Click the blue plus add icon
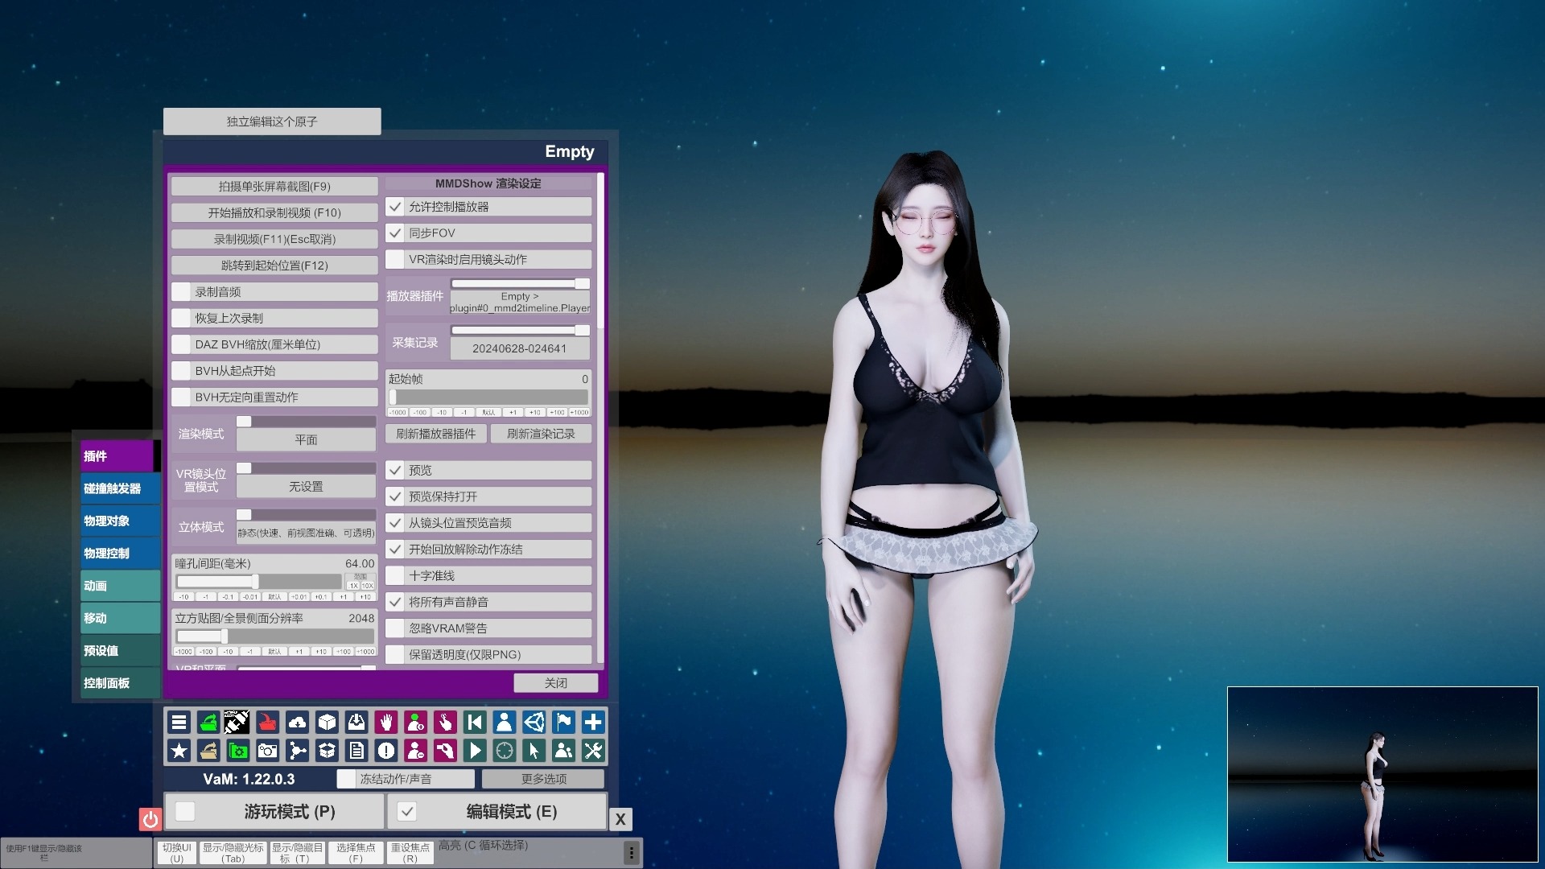Image resolution: width=1545 pixels, height=869 pixels. pos(593,723)
